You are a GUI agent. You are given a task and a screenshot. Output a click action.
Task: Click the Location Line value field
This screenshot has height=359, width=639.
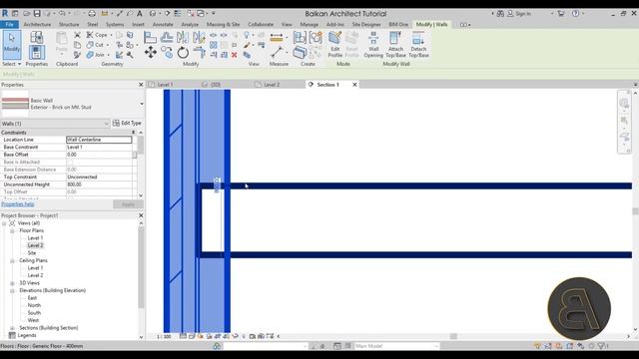[99, 140]
